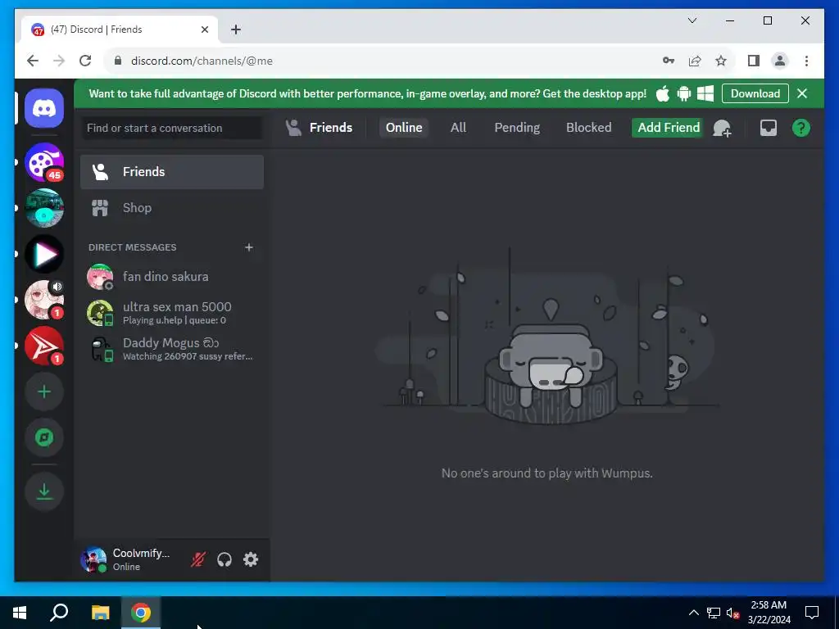Click the password key icon in address bar
The height and width of the screenshot is (629, 839).
(x=669, y=61)
